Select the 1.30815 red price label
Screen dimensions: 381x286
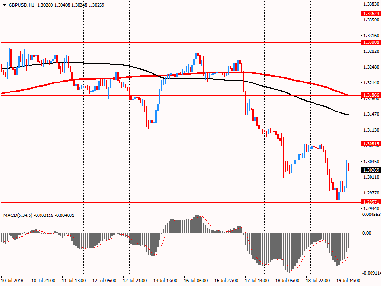coord(371,144)
